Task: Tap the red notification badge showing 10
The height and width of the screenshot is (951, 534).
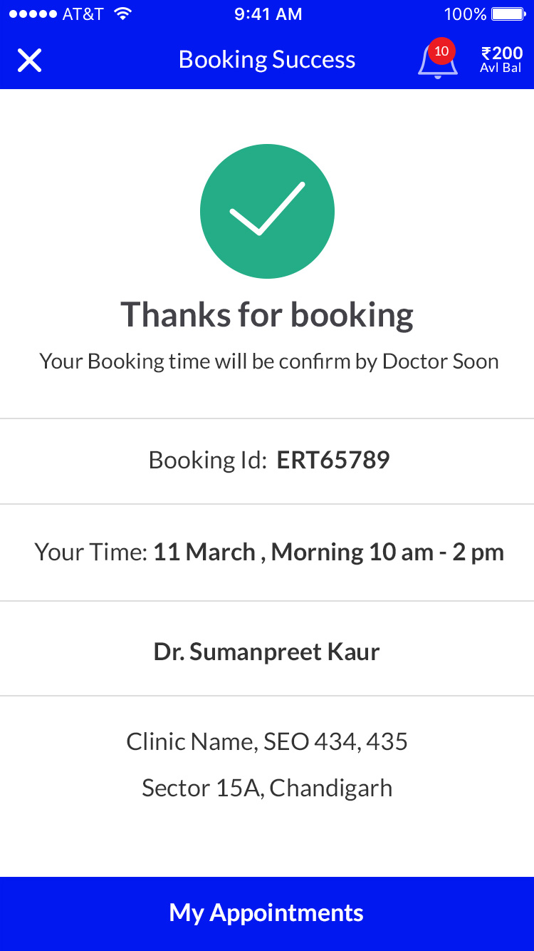Action: pyautogui.click(x=441, y=51)
